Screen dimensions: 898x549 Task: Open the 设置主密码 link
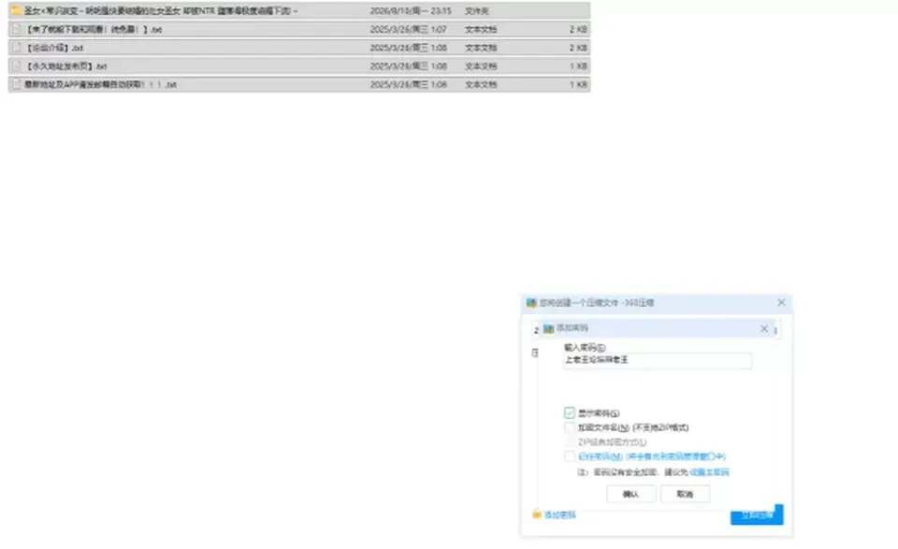point(709,472)
